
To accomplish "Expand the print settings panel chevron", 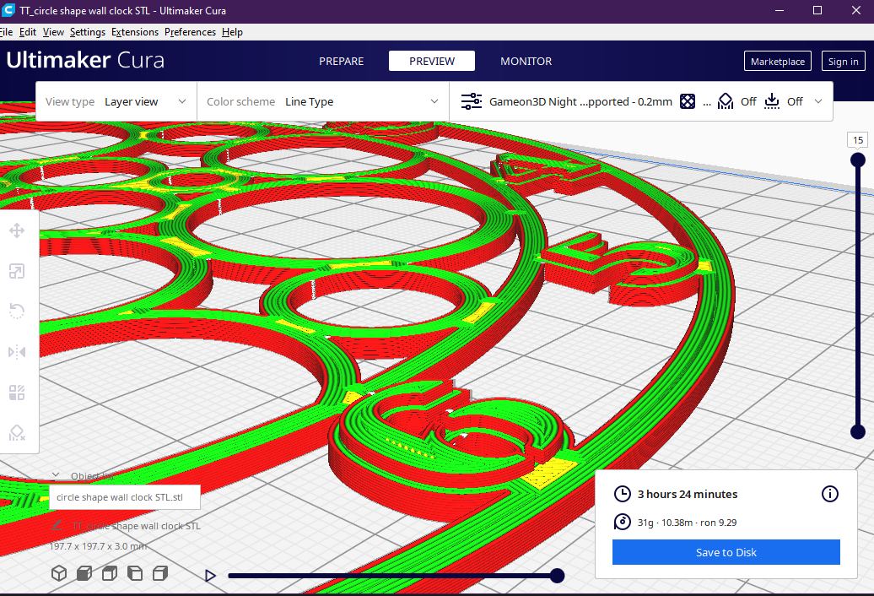I will (x=818, y=101).
